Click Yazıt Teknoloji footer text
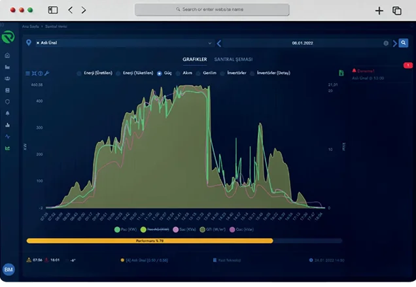This screenshot has height=287, width=416. tap(230, 260)
